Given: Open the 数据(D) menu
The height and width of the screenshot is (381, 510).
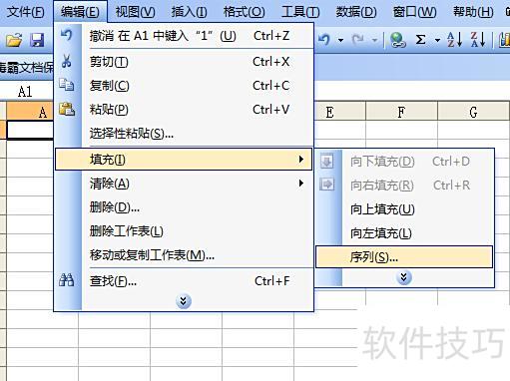Looking at the screenshot, I should click(x=356, y=12).
